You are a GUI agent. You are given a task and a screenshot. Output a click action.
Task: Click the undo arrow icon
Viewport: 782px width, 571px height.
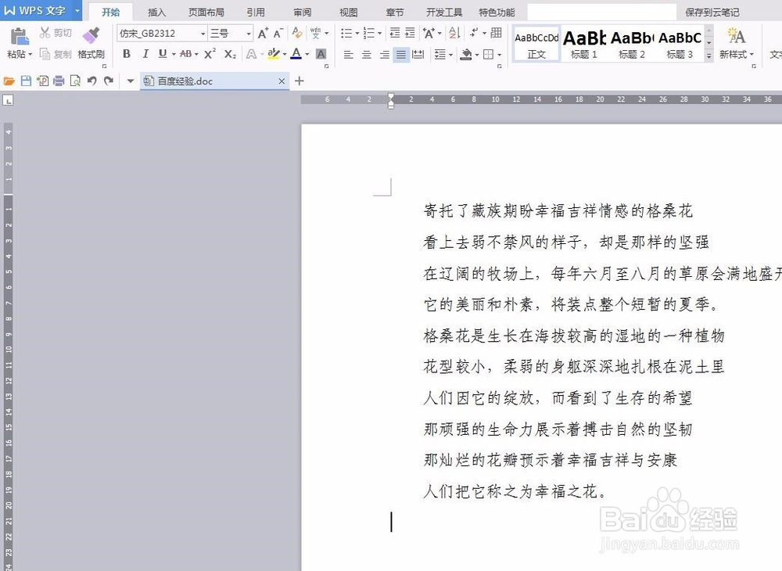(x=91, y=81)
